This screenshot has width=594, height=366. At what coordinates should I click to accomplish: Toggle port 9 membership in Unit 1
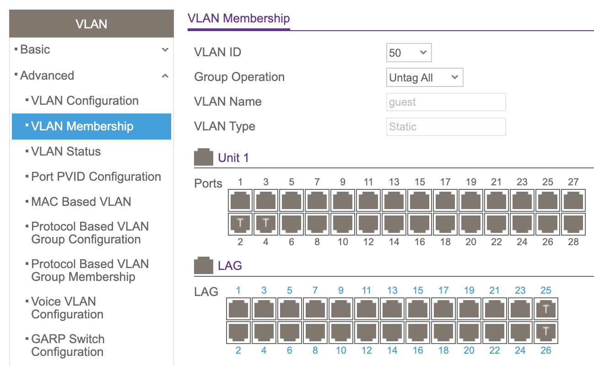[343, 201]
